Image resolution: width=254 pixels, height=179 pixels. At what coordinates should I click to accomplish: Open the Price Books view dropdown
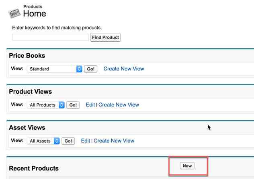point(55,69)
